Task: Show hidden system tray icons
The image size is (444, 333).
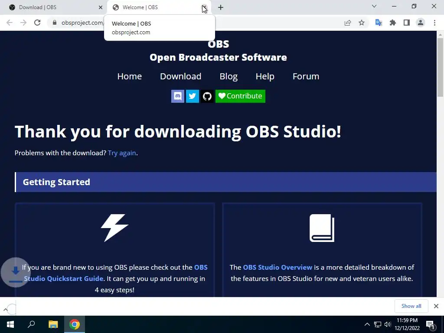Action: point(367,324)
